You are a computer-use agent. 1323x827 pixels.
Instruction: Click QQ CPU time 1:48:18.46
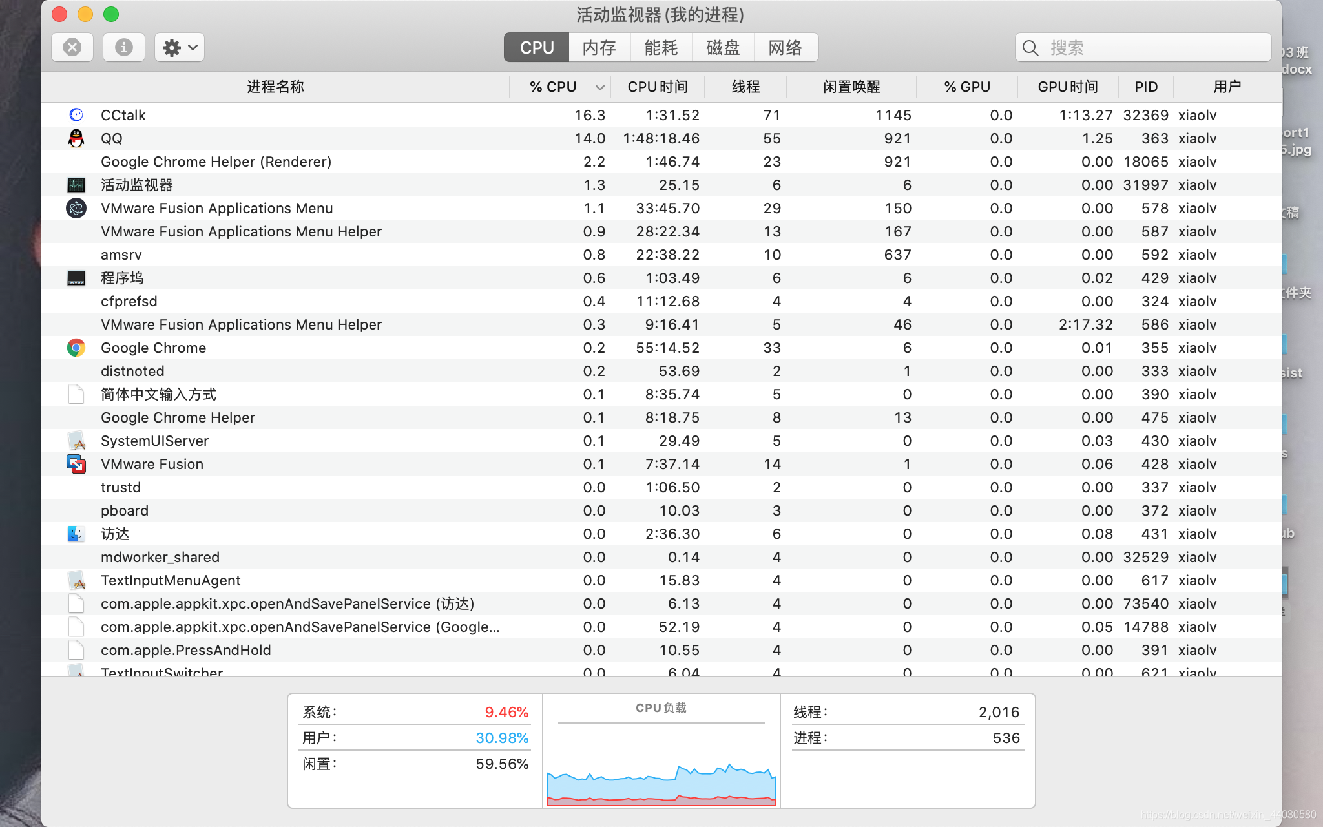click(661, 138)
